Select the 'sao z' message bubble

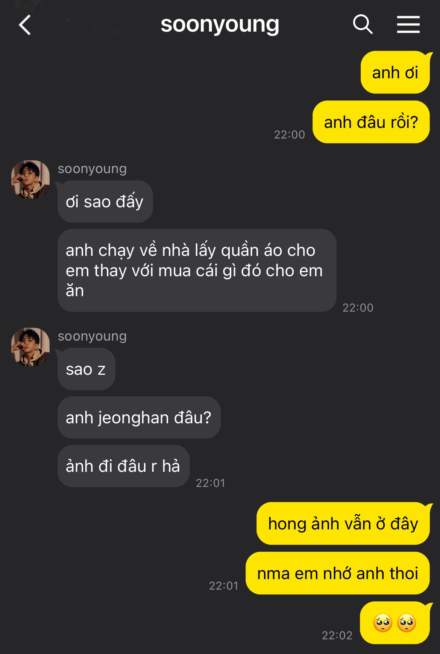point(86,369)
